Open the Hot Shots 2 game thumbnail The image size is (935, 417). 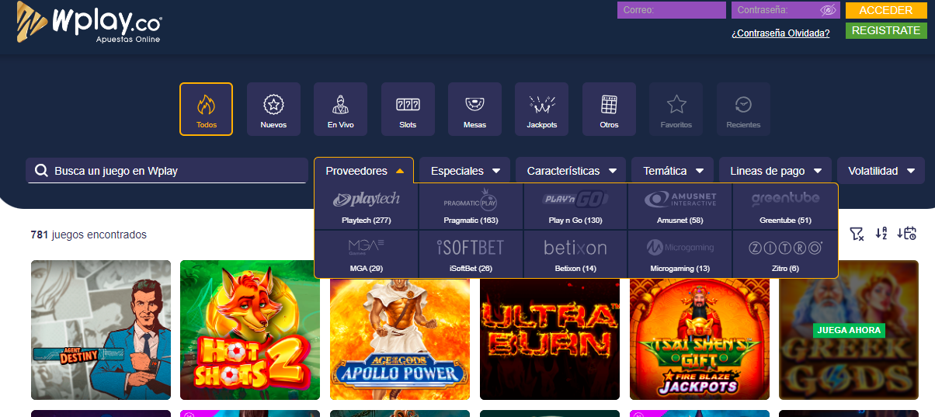[250, 330]
